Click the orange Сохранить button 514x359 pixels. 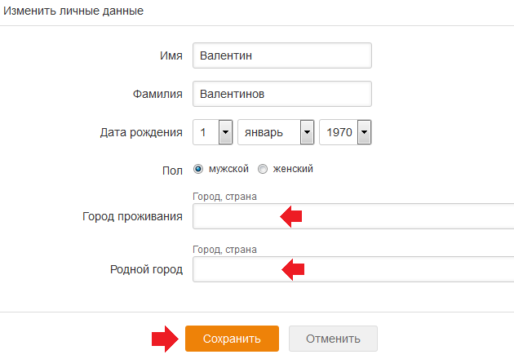coord(232,339)
